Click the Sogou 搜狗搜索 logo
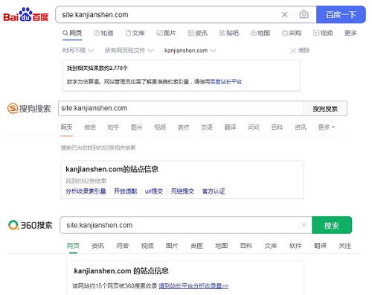Viewport: 372px width, 295px height. [x=29, y=109]
